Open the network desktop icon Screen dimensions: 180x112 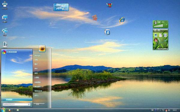pyautogui.click(x=5, y=32)
